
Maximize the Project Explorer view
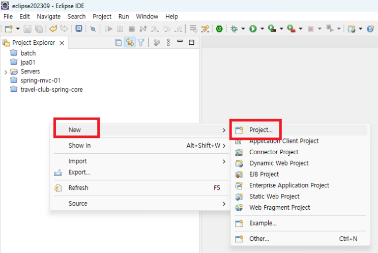(x=191, y=42)
